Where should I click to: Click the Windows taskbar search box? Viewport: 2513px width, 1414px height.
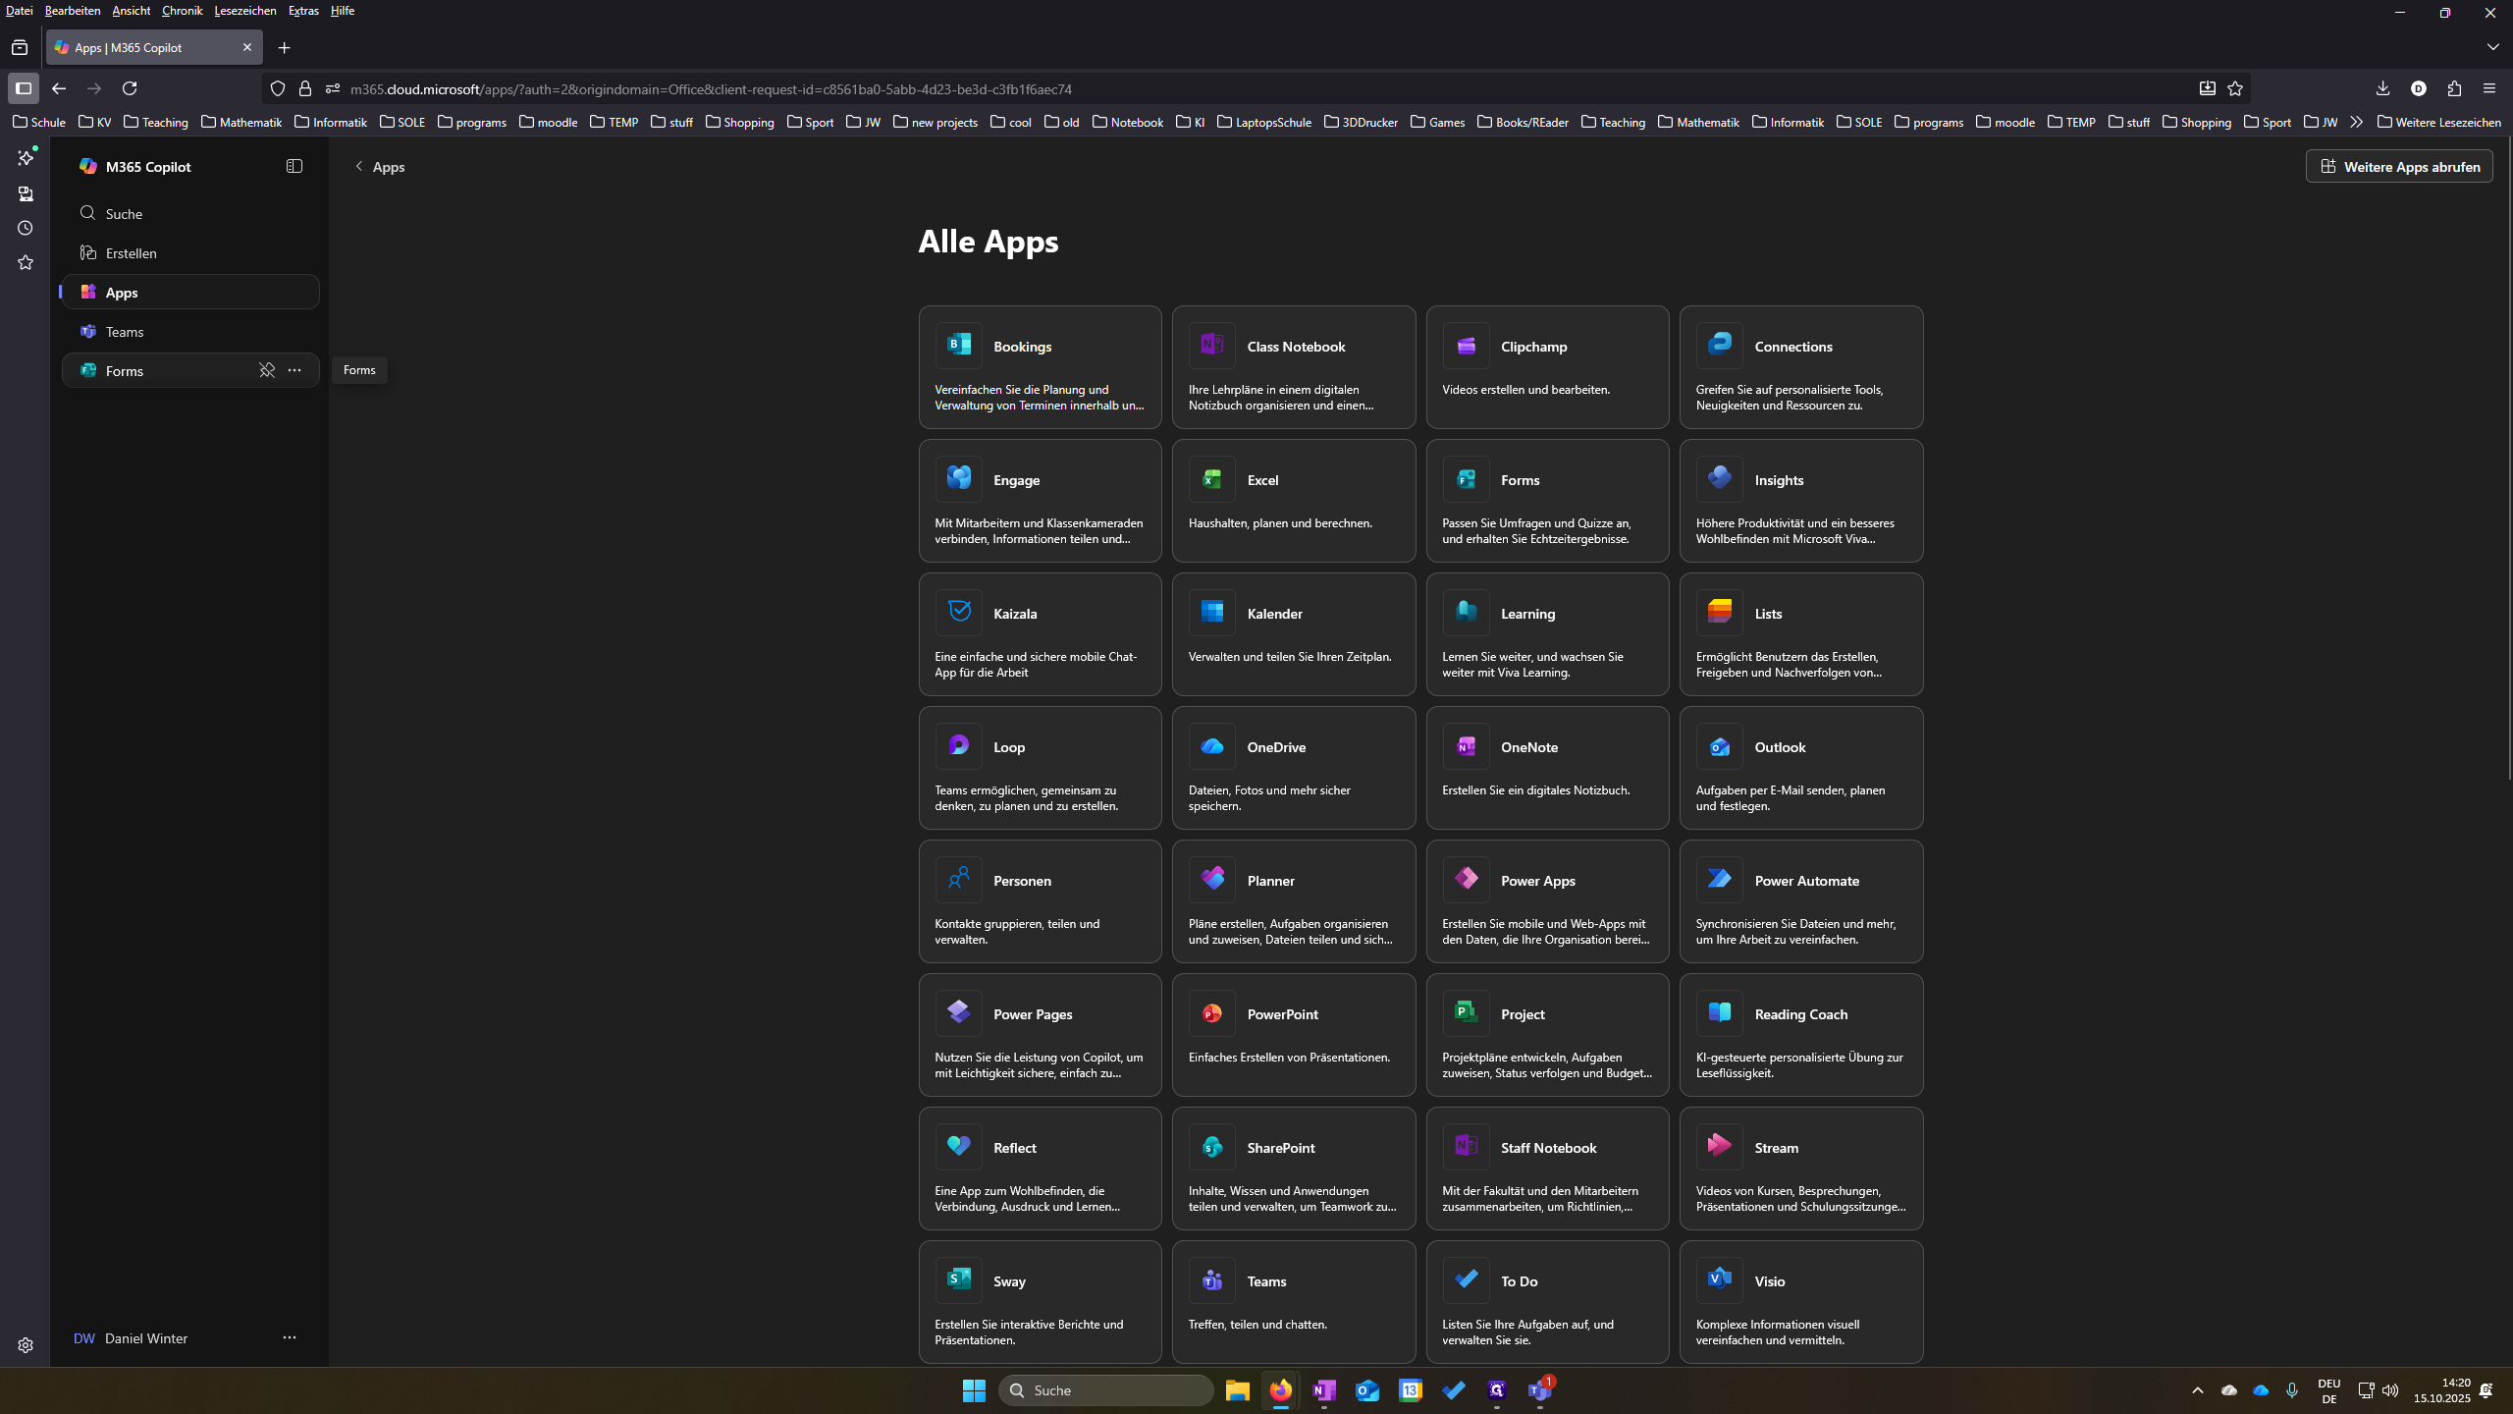coord(1105,1390)
